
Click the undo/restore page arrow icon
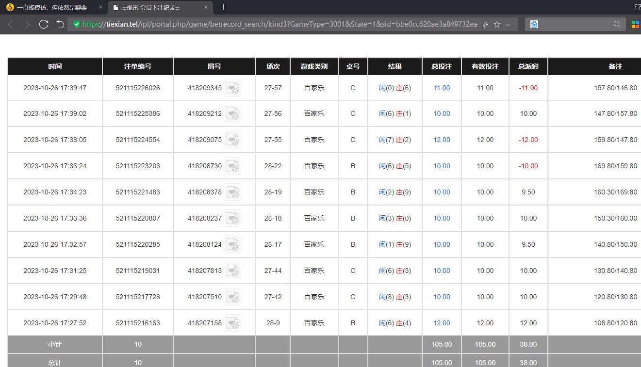point(60,24)
